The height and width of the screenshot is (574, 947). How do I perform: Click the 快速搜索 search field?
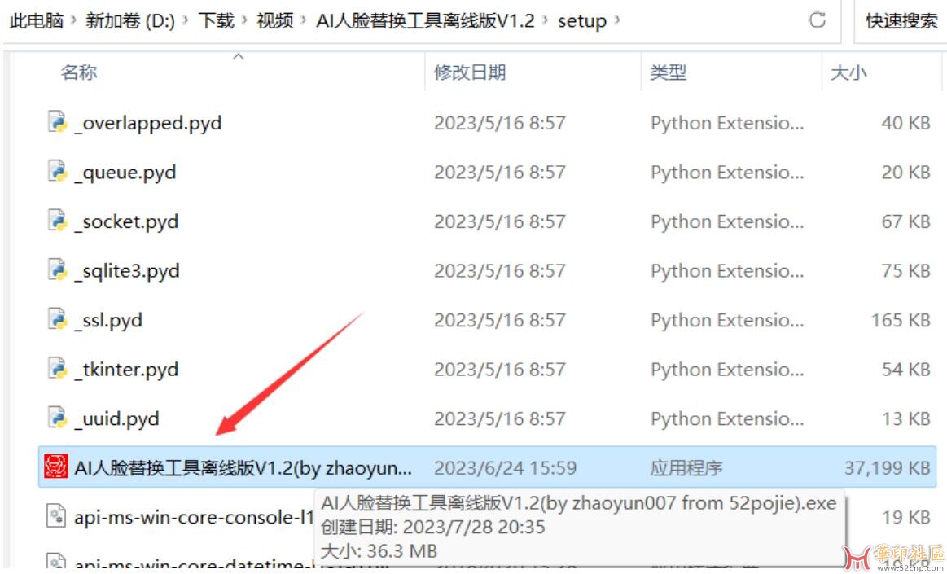click(901, 21)
